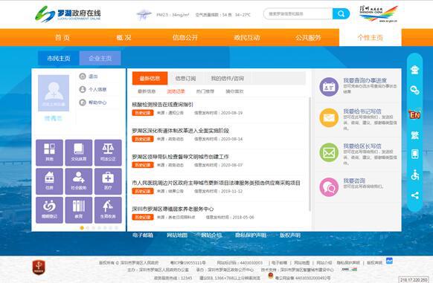Click the 个人信息 text link
Image resolution: width=433 pixels, height=283 pixels.
97,89
